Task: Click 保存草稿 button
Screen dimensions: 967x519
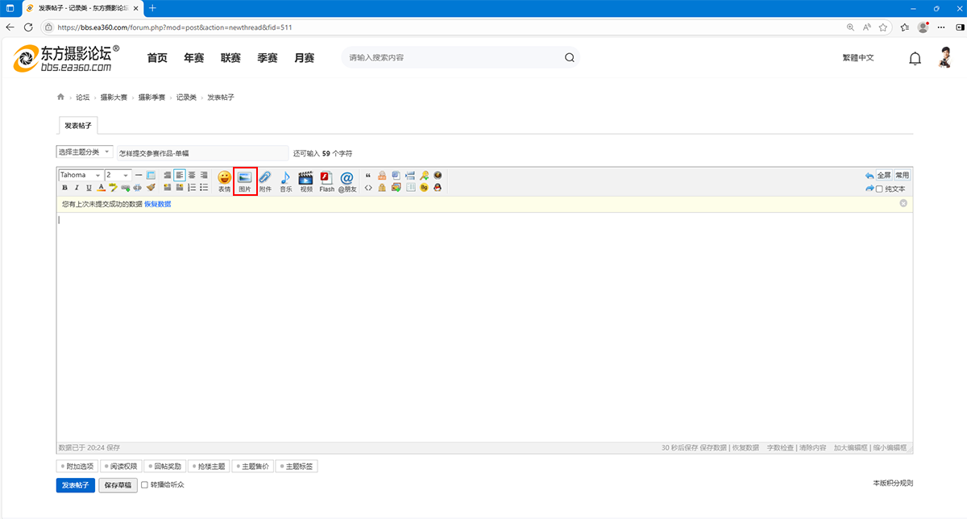Action: [118, 485]
